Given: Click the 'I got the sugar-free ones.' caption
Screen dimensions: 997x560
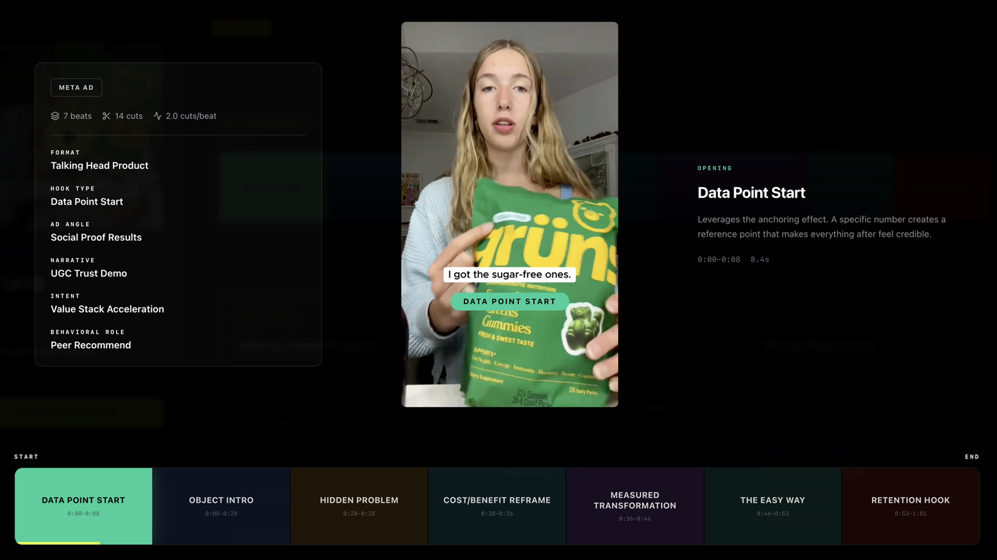Looking at the screenshot, I should click(509, 274).
